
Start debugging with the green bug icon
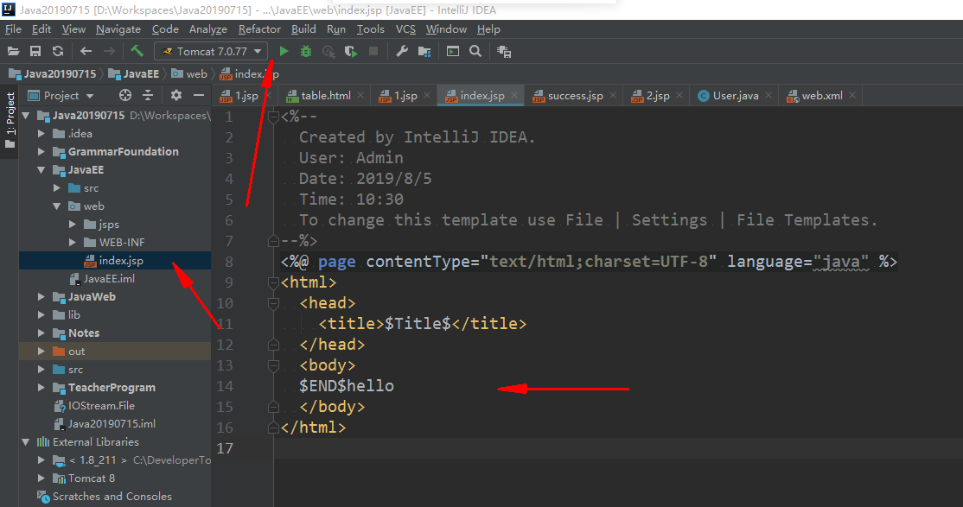coord(306,52)
